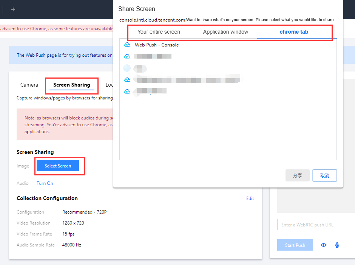Select the round light-blue icon in the third tab entry
Viewport: 355px width, 265px height.
[x=127, y=68]
